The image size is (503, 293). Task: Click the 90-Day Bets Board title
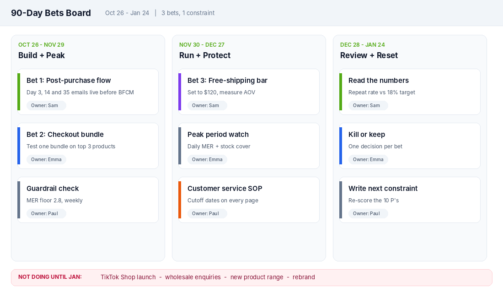pos(51,13)
